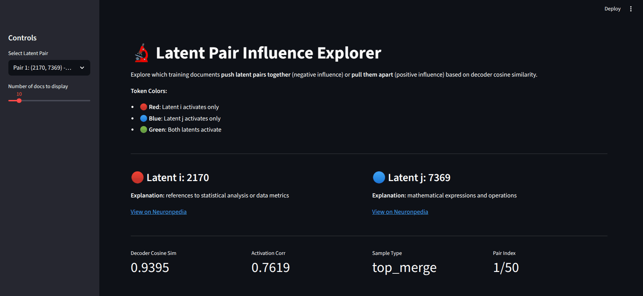Click the Deploy button
Viewport: 643px width, 296px height.
tap(612, 9)
